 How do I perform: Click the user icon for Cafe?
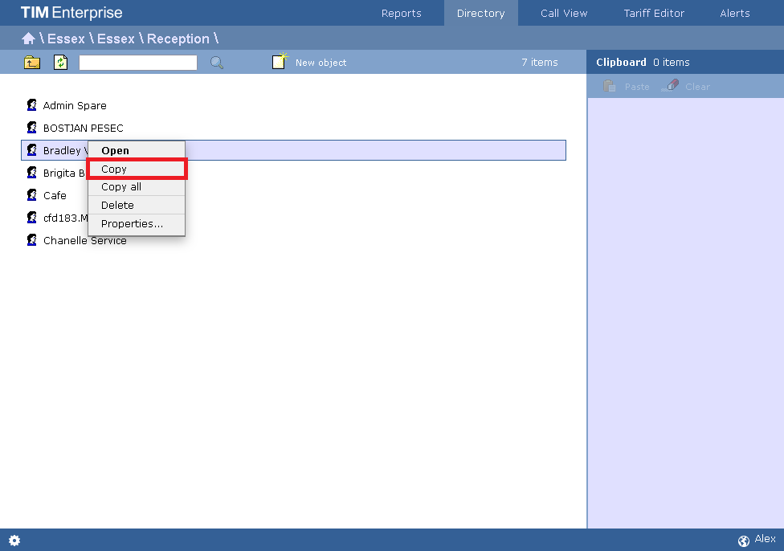click(x=32, y=195)
